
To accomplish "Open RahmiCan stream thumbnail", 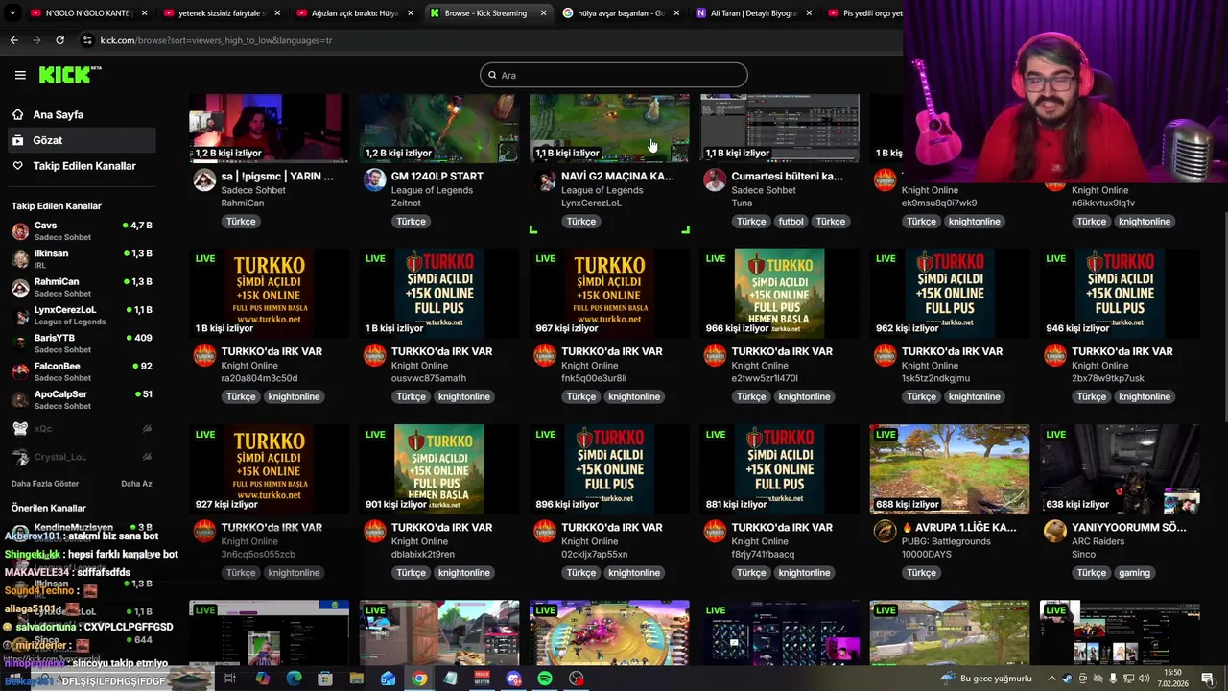I will click(269, 128).
